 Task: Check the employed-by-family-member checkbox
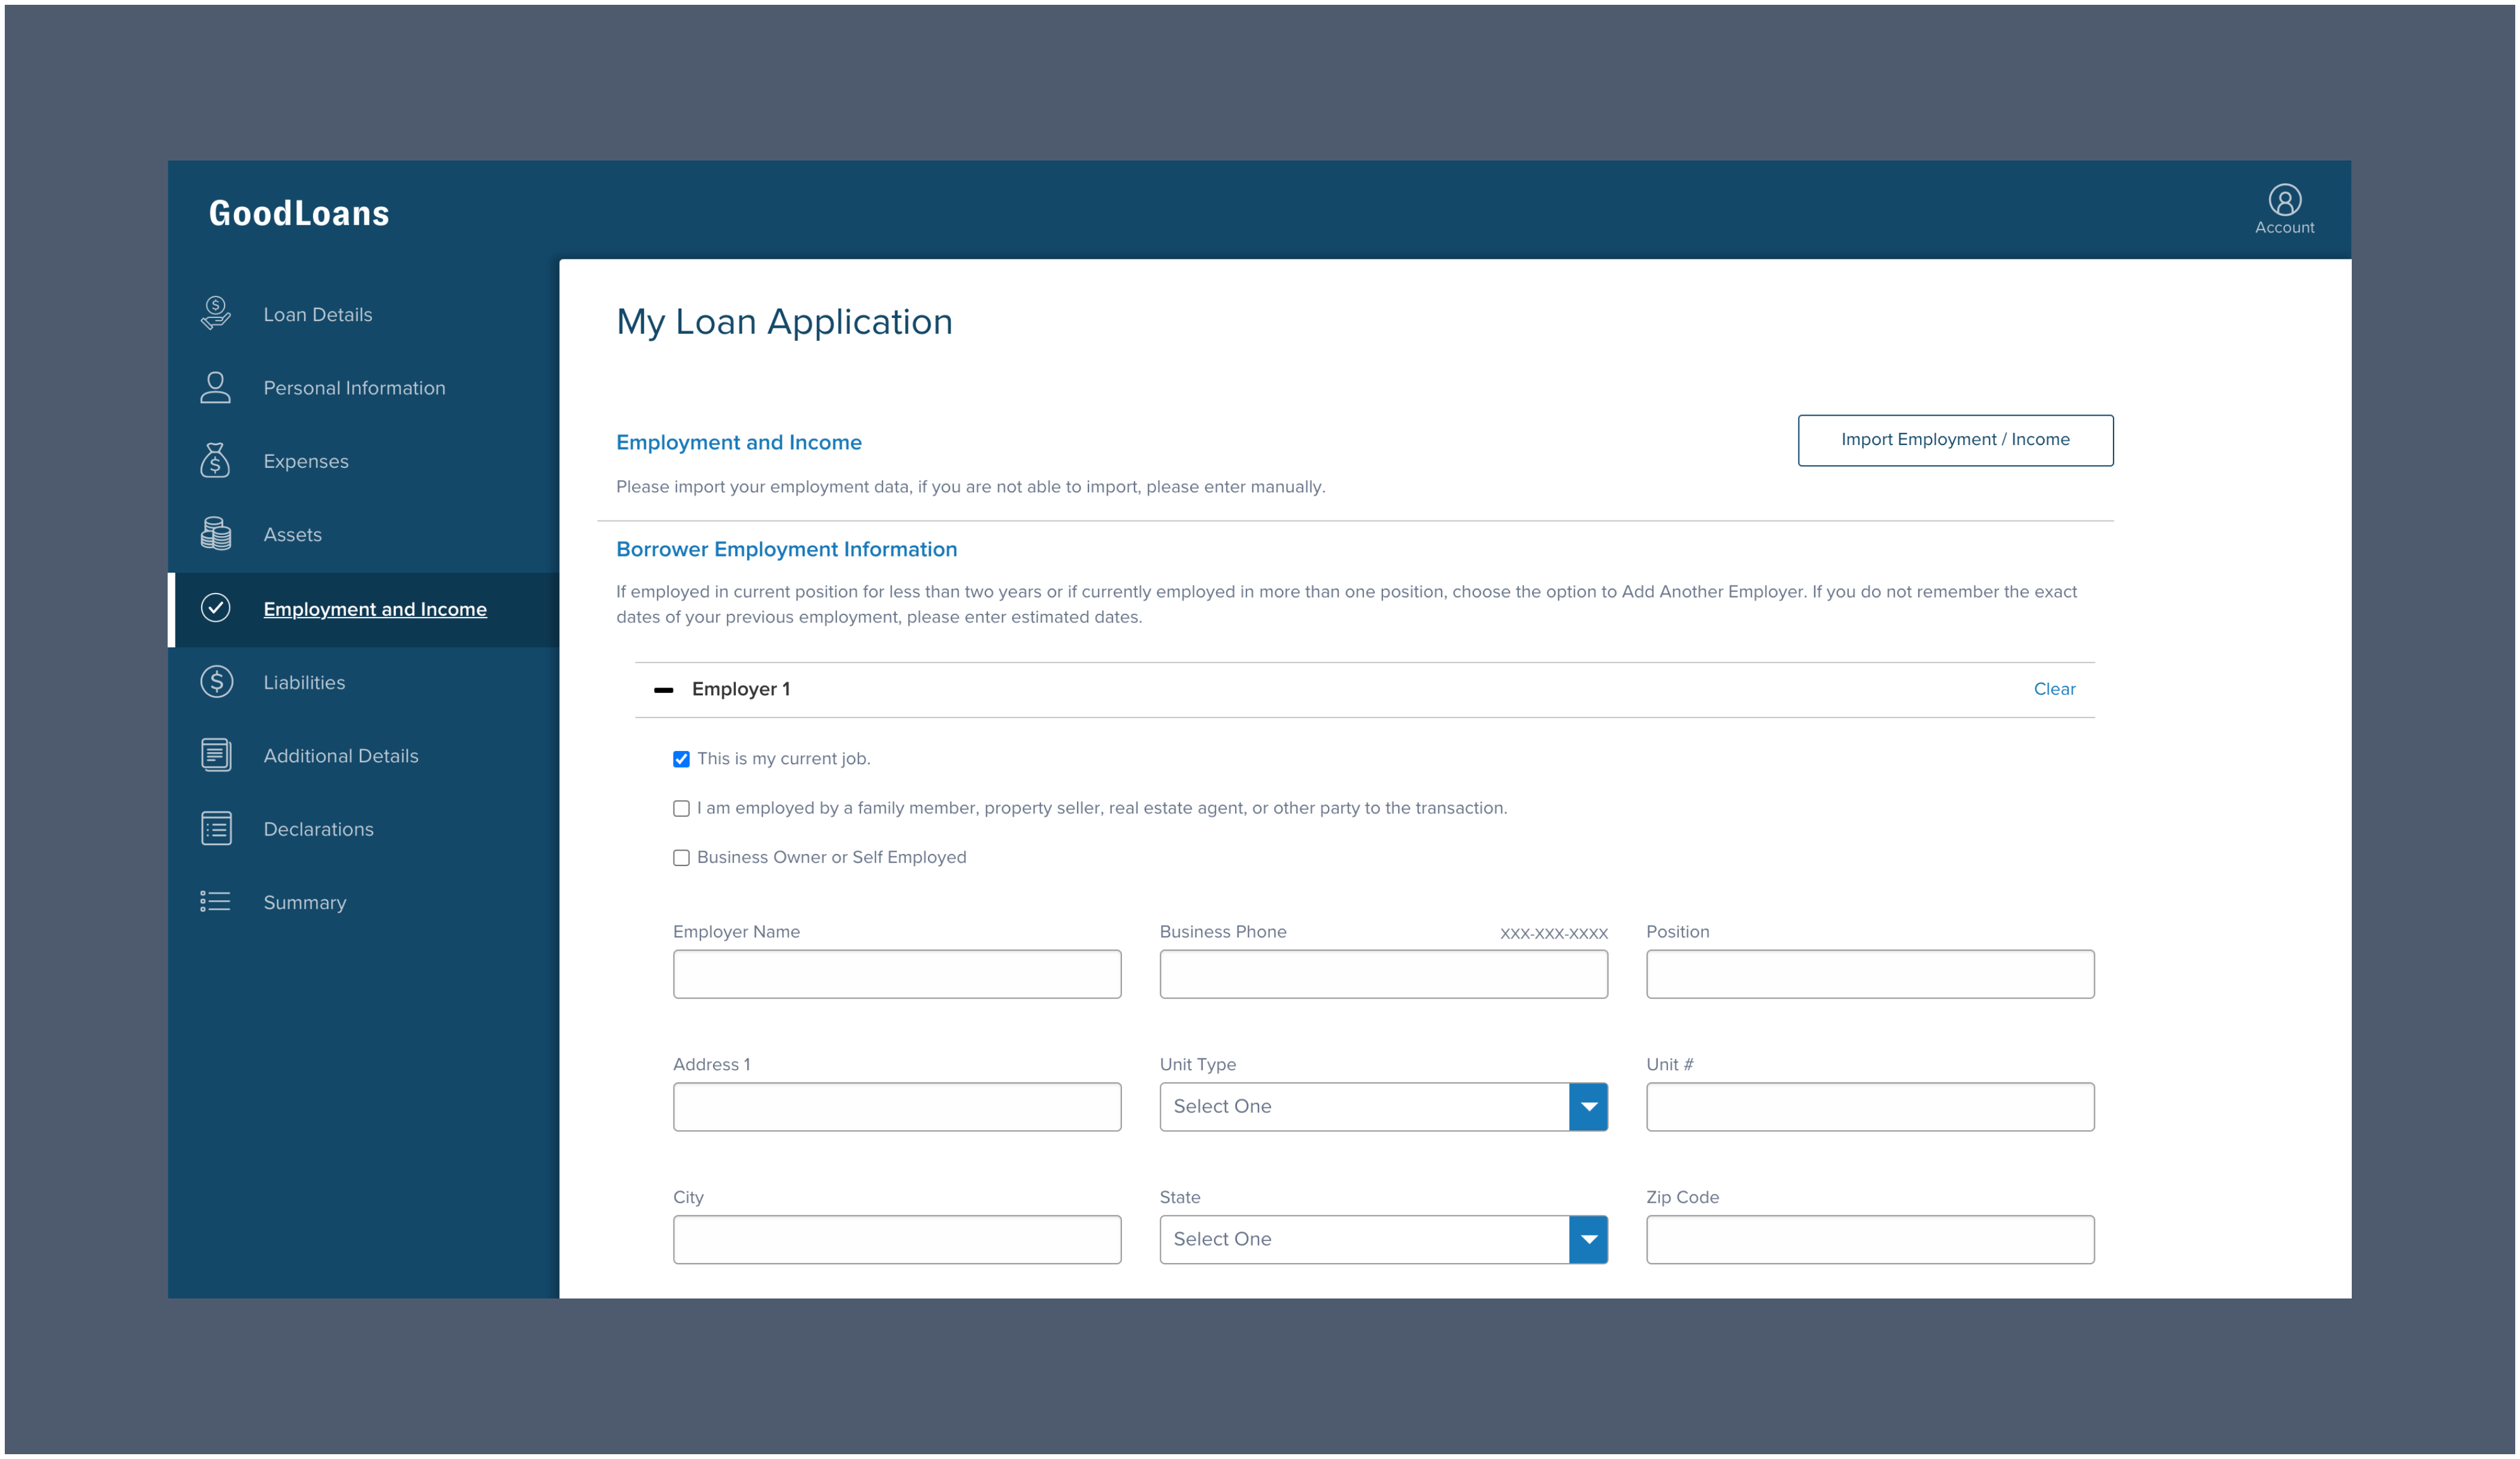[682, 807]
